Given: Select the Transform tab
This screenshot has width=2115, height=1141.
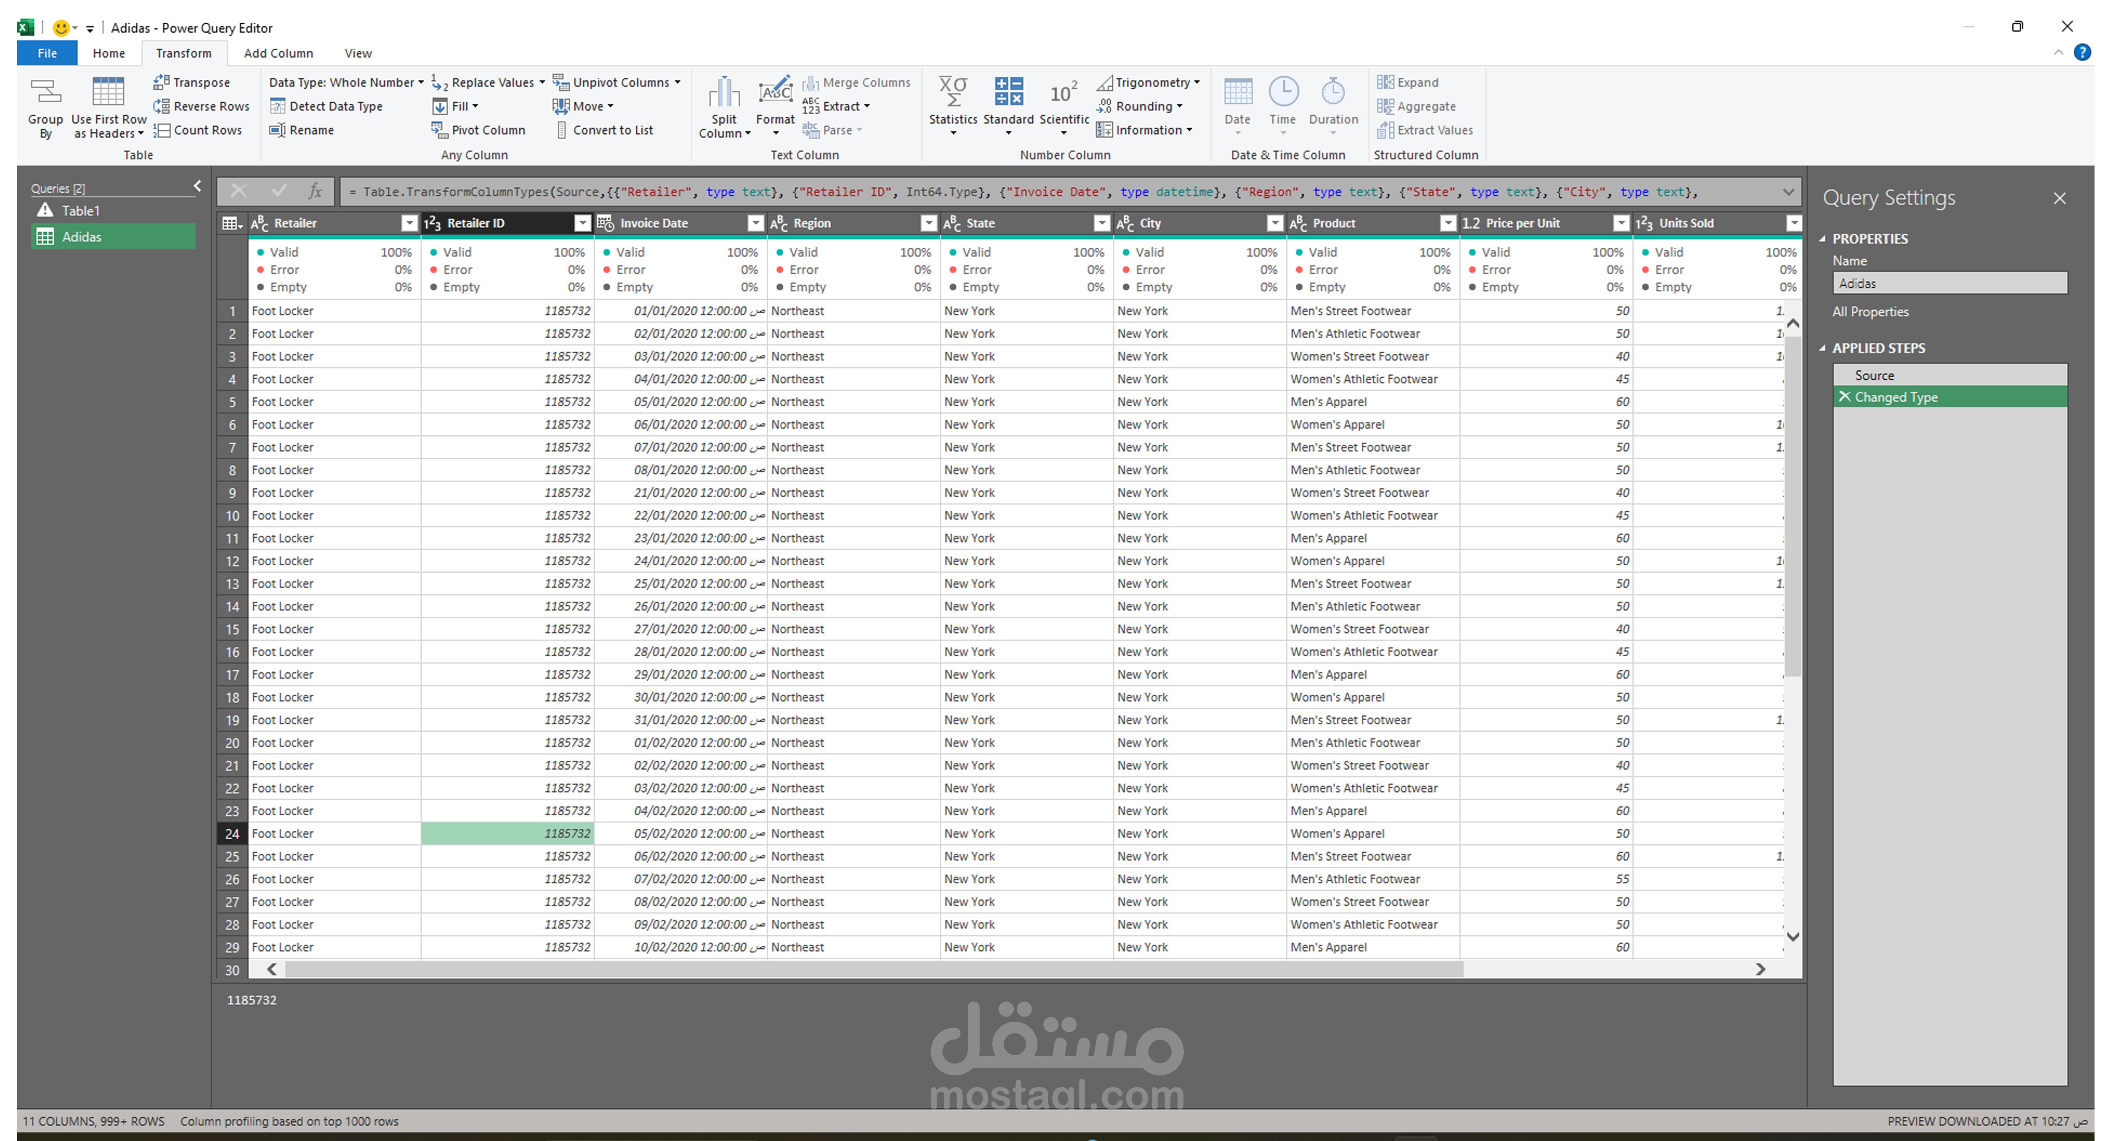Looking at the screenshot, I should (x=184, y=53).
